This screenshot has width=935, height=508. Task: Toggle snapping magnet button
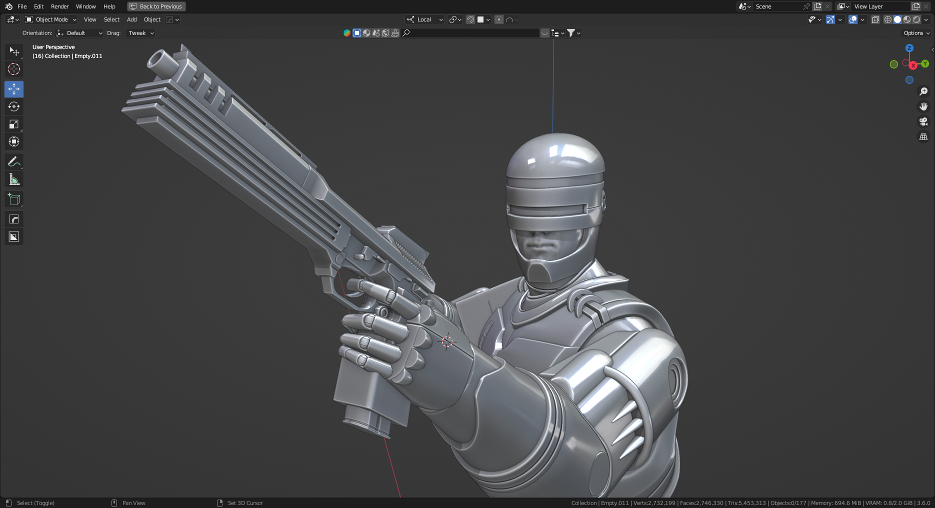point(470,19)
